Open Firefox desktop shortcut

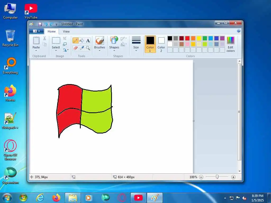[x=10, y=93]
